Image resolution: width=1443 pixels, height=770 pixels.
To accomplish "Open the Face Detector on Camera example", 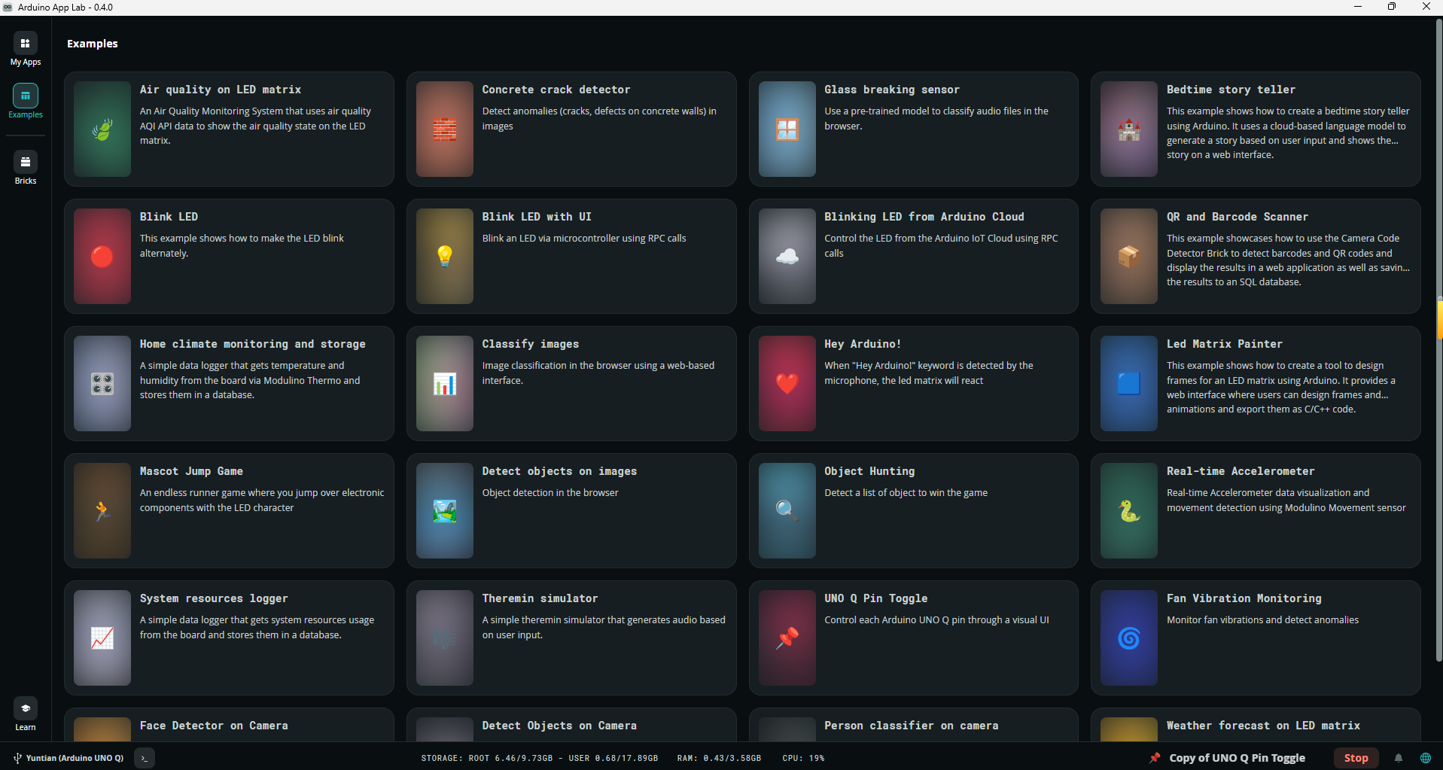I will point(229,725).
